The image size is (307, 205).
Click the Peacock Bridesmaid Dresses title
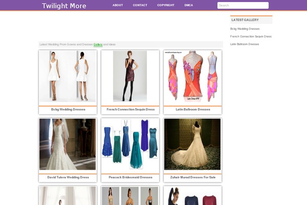130,177
